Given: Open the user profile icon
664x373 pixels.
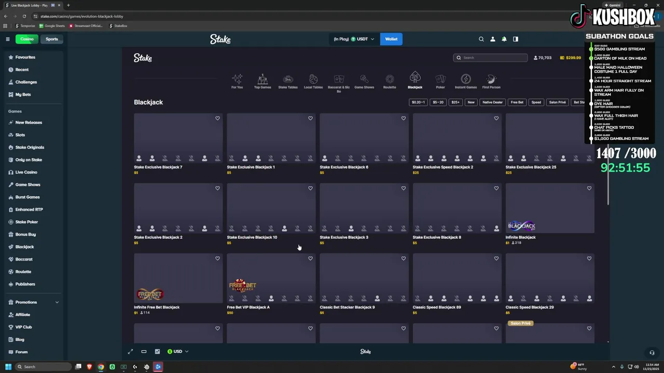Looking at the screenshot, I should pyautogui.click(x=493, y=39).
